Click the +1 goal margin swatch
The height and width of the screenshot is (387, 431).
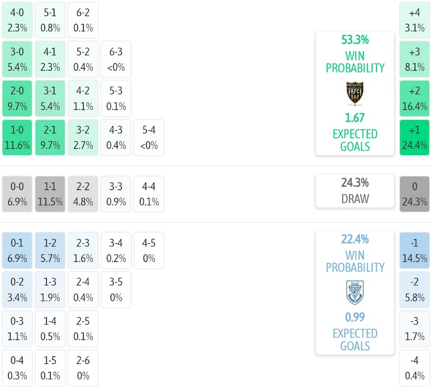point(414,138)
